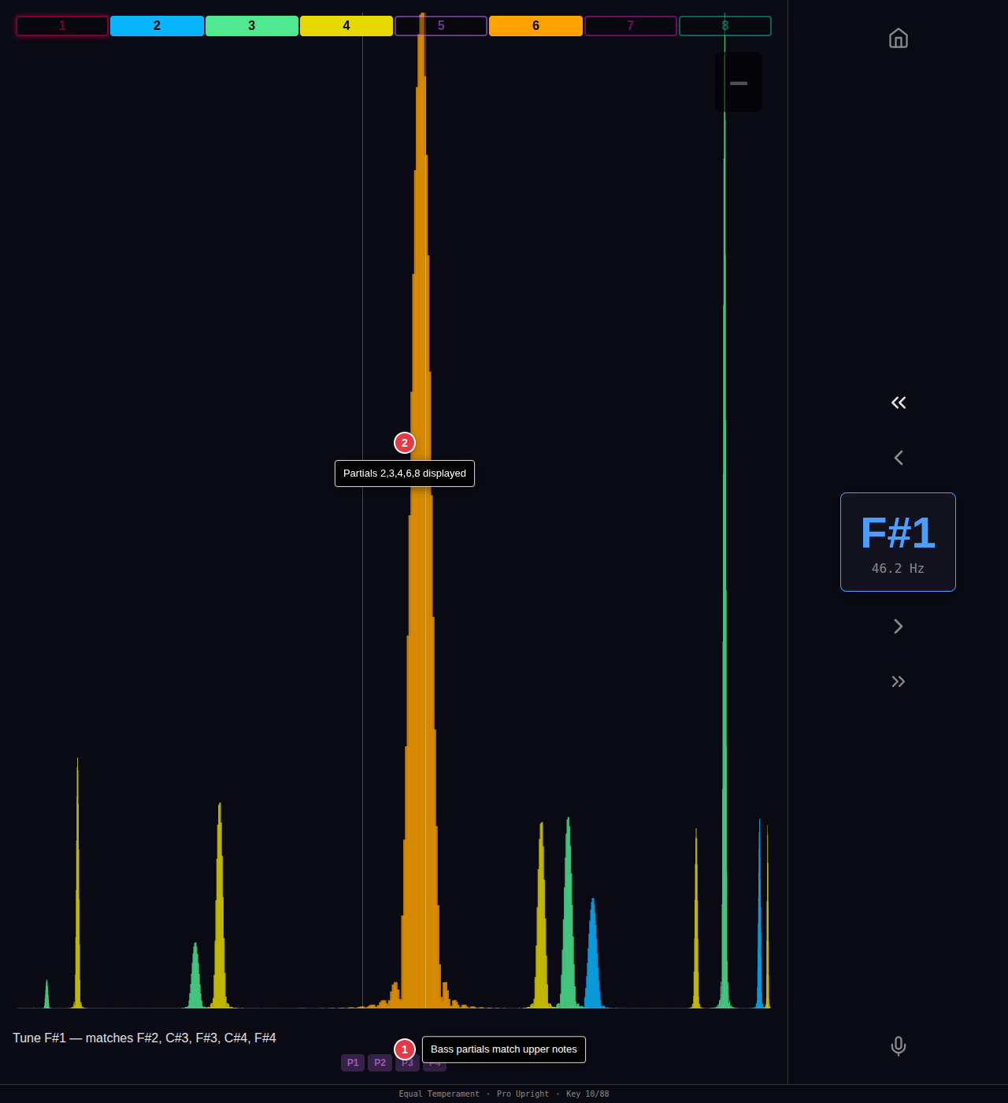This screenshot has width=1008, height=1103.
Task: Click the "Bass partials match upper notes" tooltip
Action: 504,1049
